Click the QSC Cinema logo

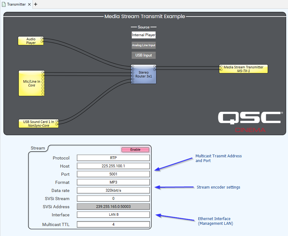pyautogui.click(x=250, y=122)
